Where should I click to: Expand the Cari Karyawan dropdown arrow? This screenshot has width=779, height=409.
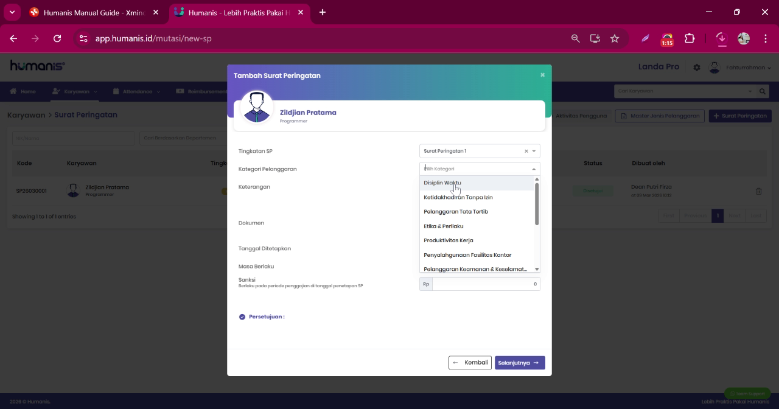(750, 91)
